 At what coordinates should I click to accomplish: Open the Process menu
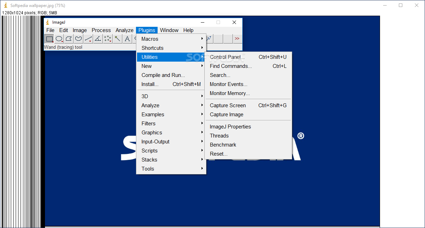coord(101,30)
